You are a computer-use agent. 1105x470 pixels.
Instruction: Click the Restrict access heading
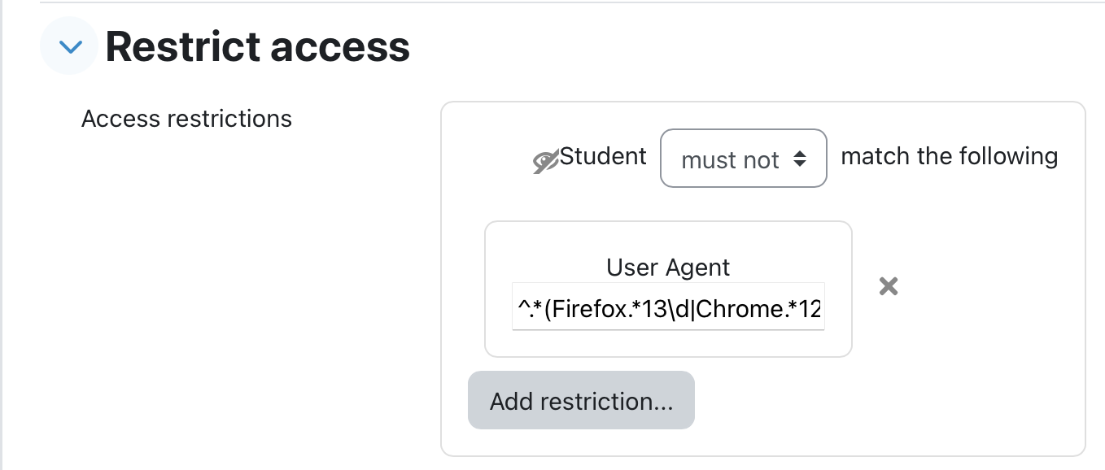pos(257,46)
